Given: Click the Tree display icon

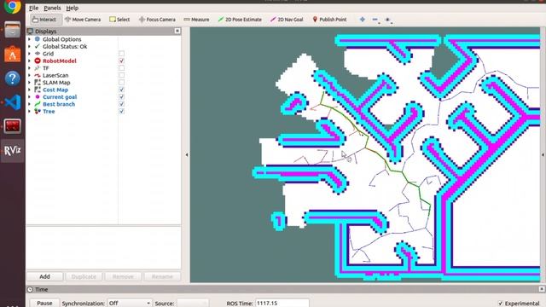Looking at the screenshot, I should click(x=38, y=112).
